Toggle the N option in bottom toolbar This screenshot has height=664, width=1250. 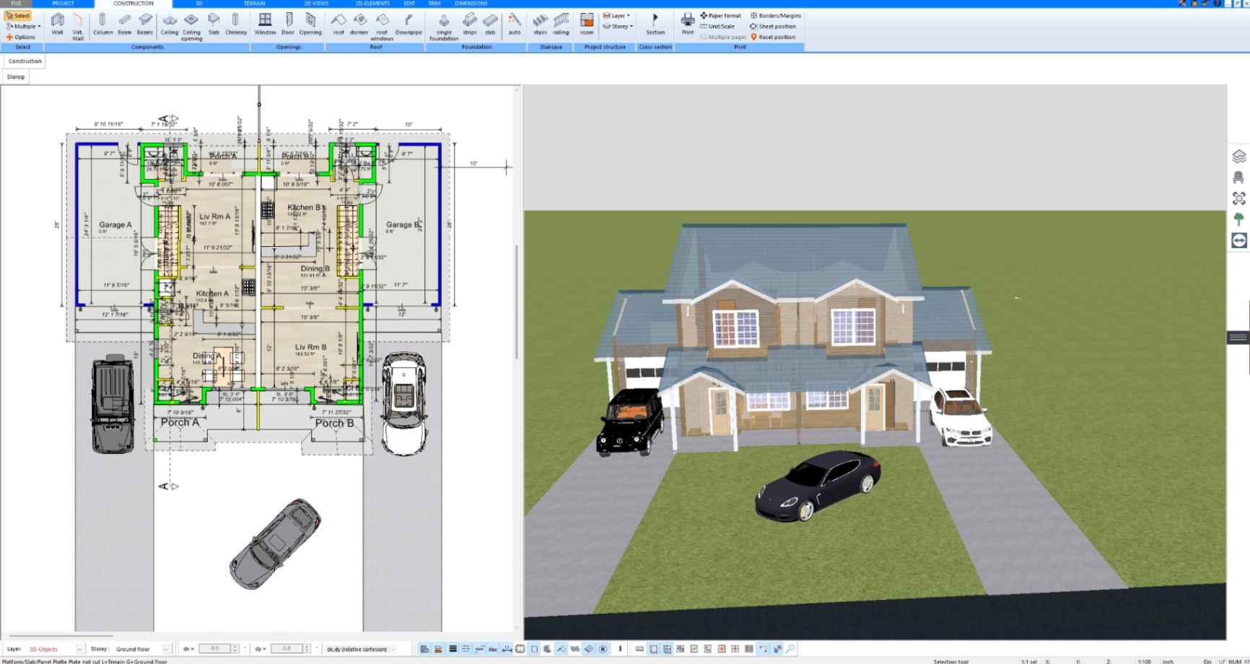(x=603, y=649)
